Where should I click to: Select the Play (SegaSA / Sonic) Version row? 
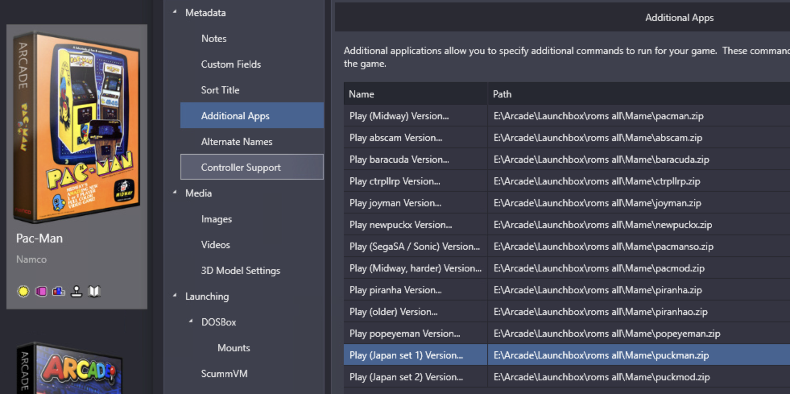[567, 247]
